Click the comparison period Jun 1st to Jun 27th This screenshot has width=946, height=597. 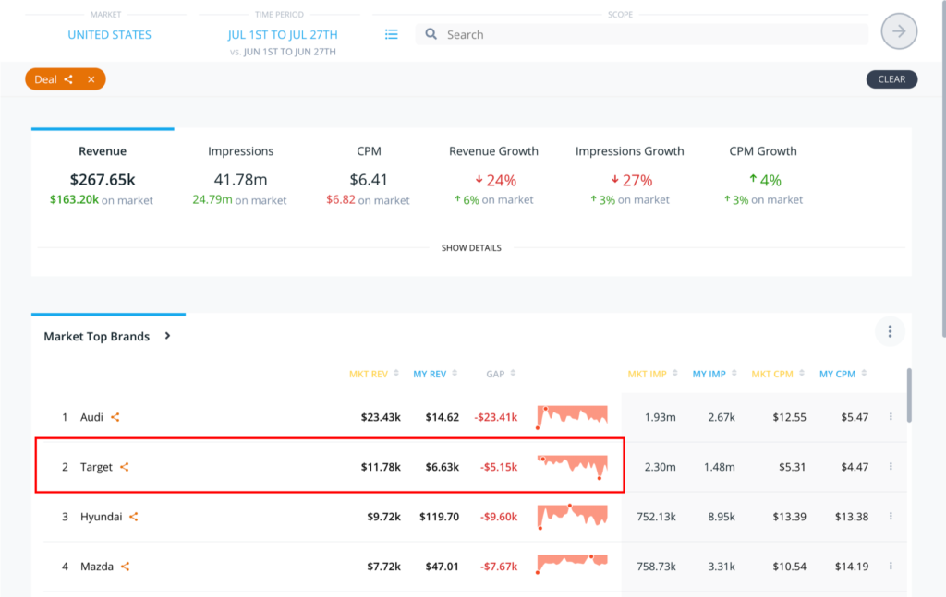(289, 52)
